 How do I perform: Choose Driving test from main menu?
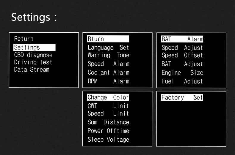(33, 62)
